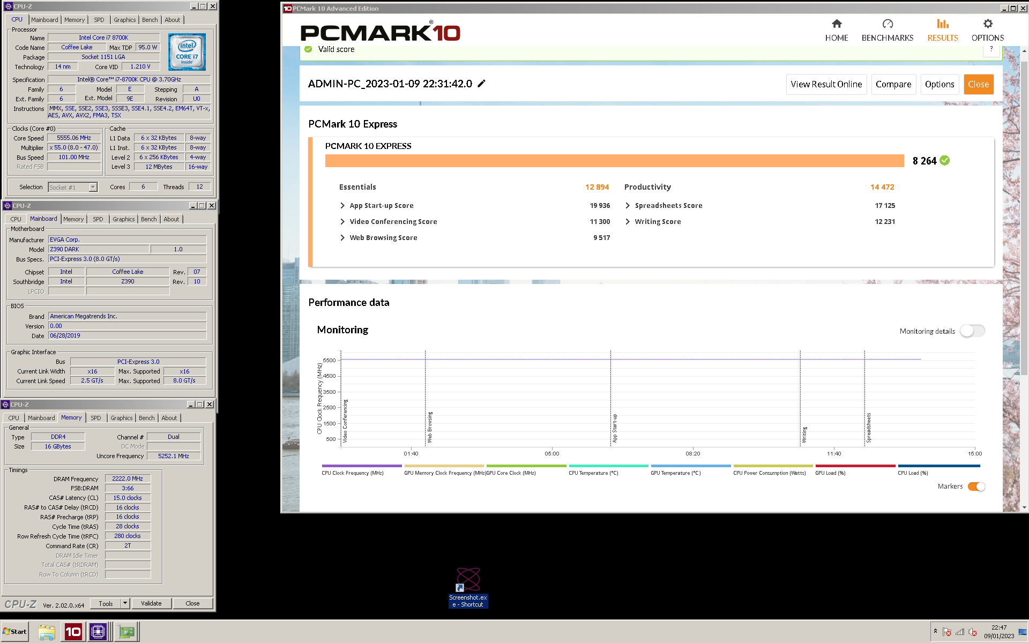This screenshot has width=1029, height=643.
Task: Click the Web Browsing marker in the chart
Action: click(x=429, y=427)
